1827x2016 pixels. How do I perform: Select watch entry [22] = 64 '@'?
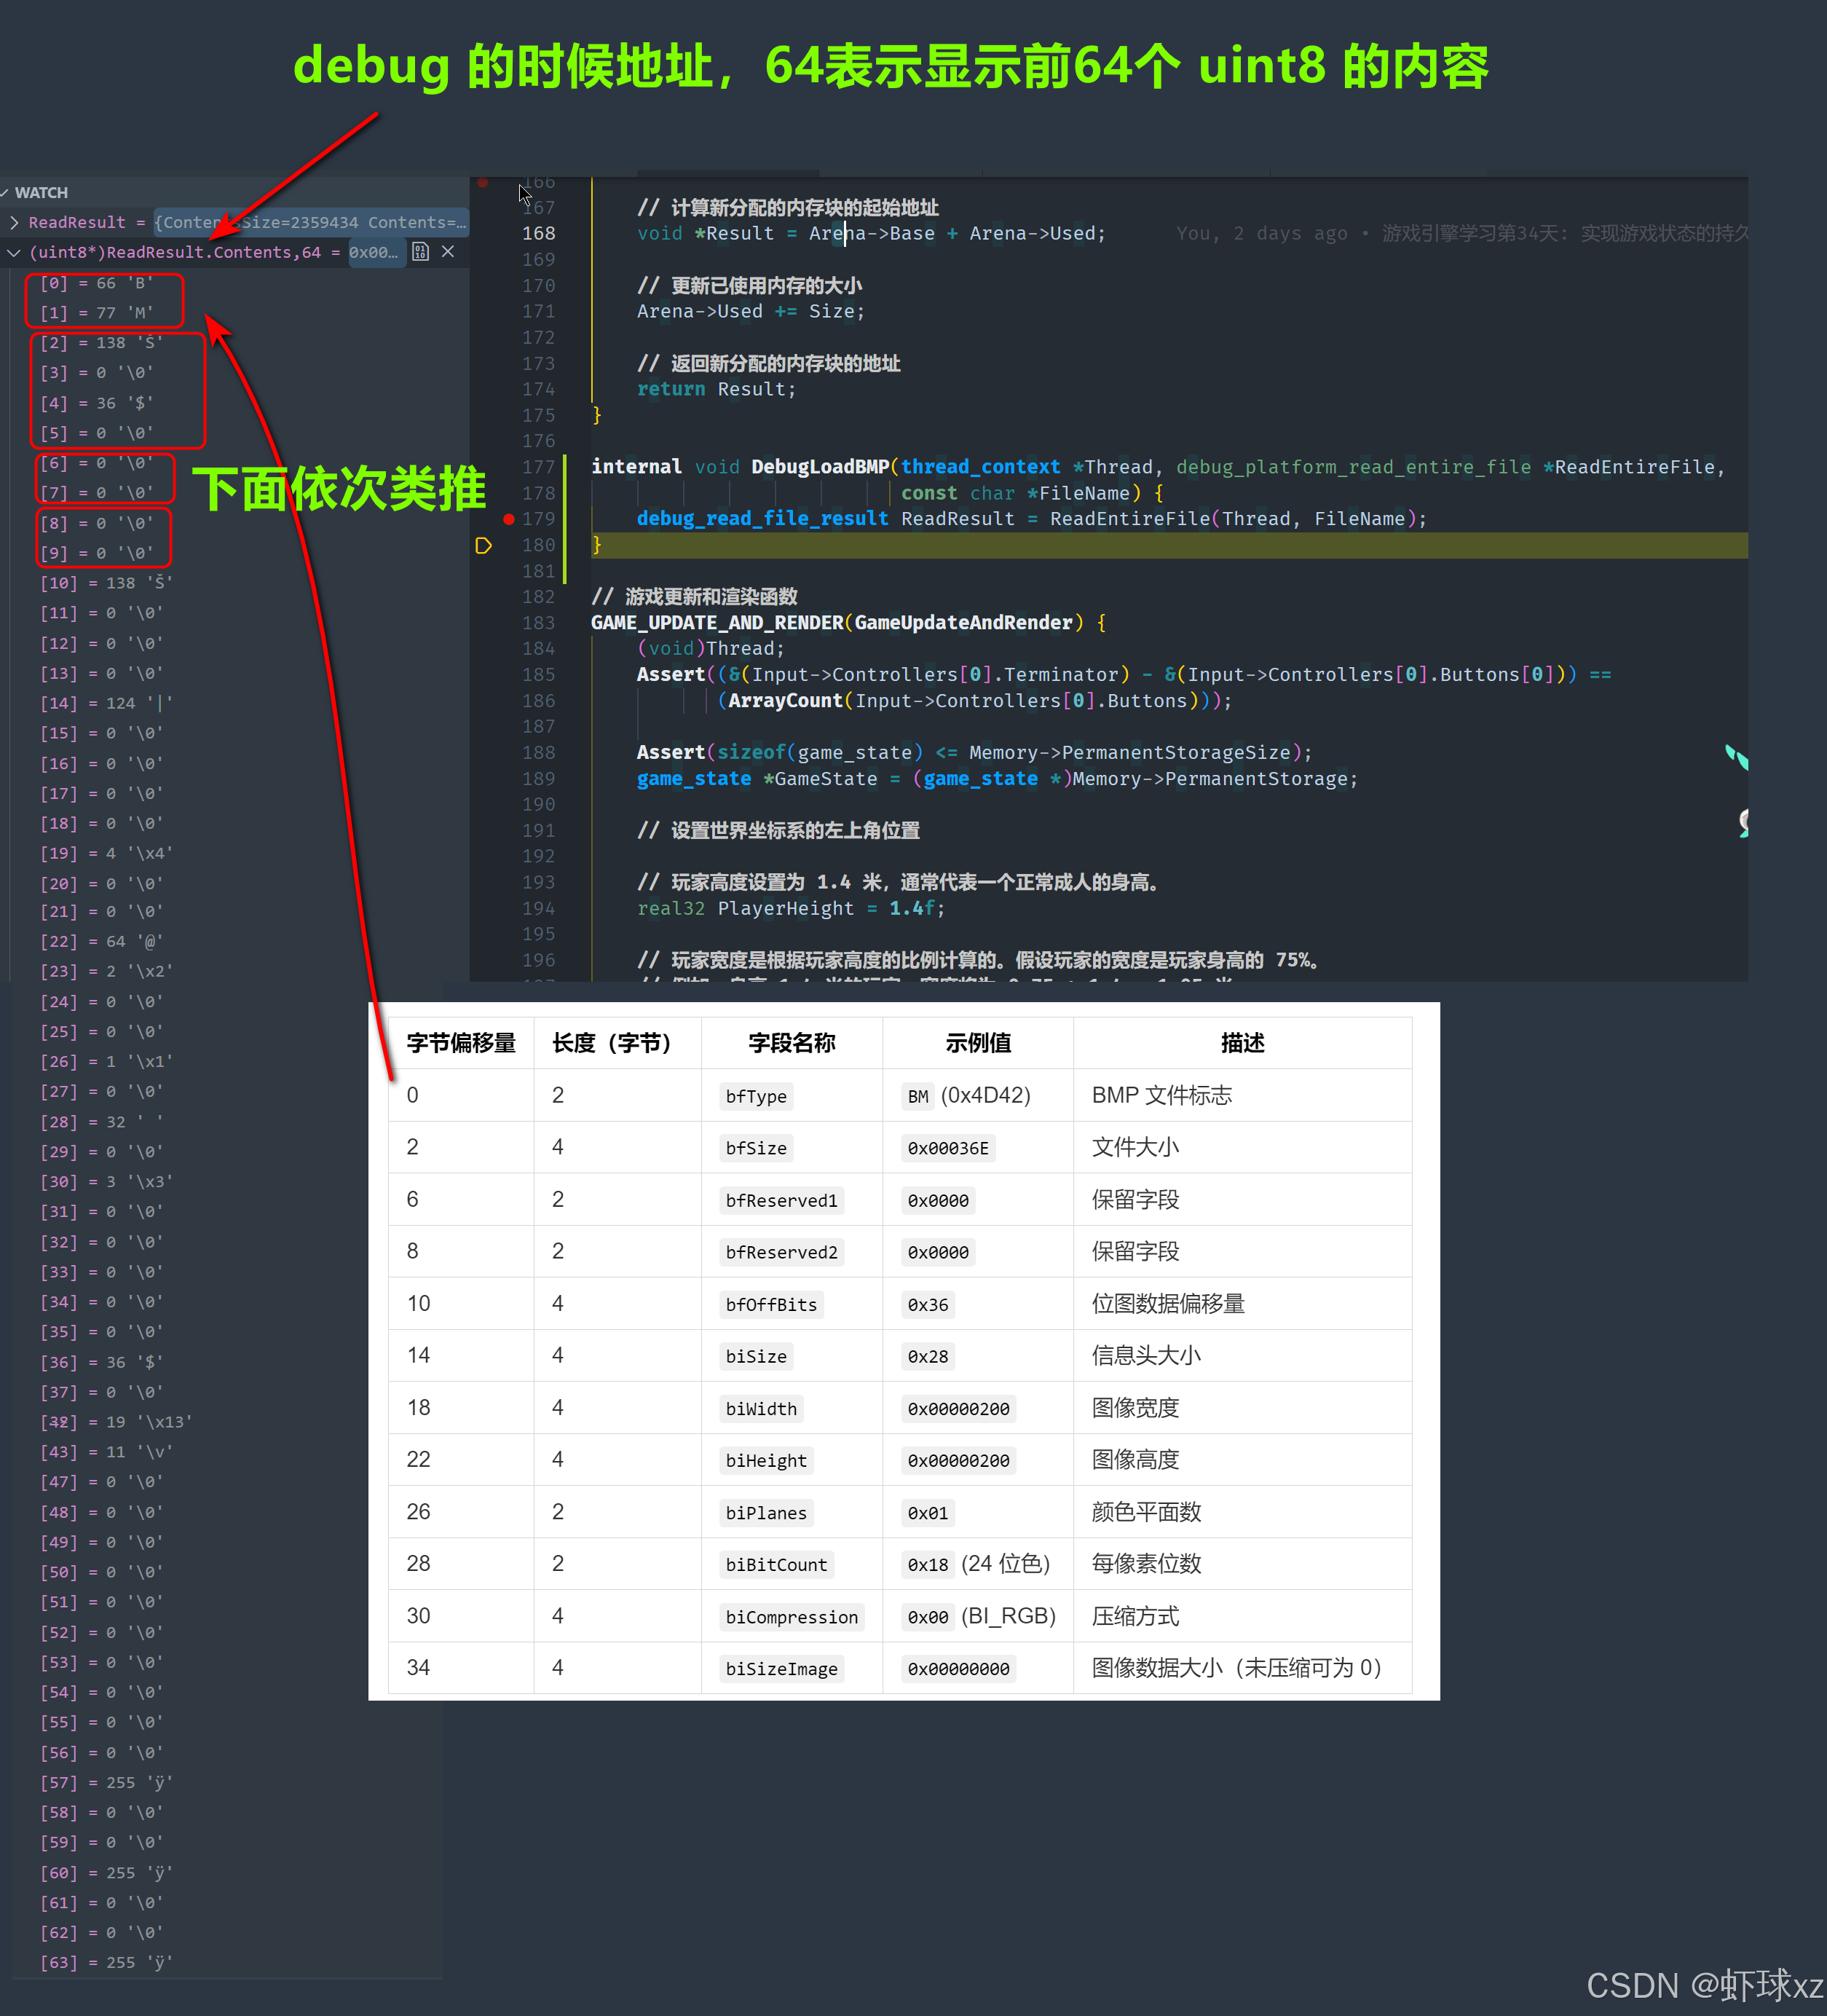tap(101, 941)
